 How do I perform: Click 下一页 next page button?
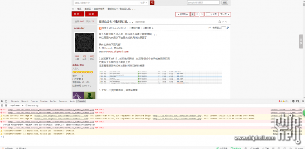pyautogui.click(x=225, y=14)
